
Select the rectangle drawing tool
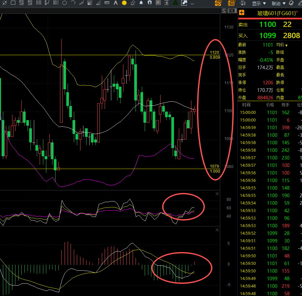point(13,3)
